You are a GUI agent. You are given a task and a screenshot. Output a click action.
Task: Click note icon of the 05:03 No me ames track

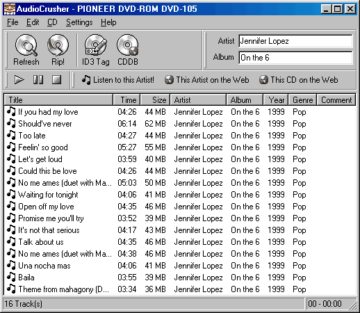(11, 182)
